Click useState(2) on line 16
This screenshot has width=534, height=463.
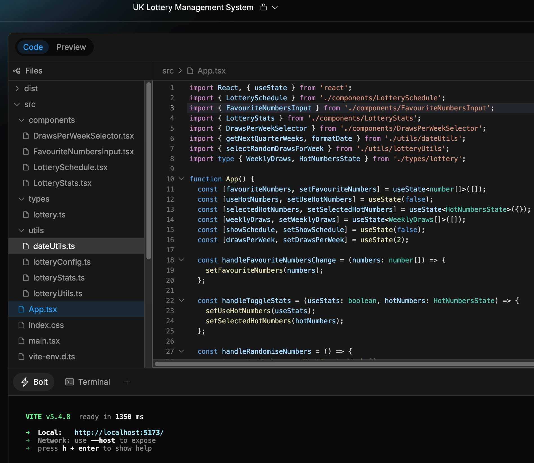pos(382,240)
